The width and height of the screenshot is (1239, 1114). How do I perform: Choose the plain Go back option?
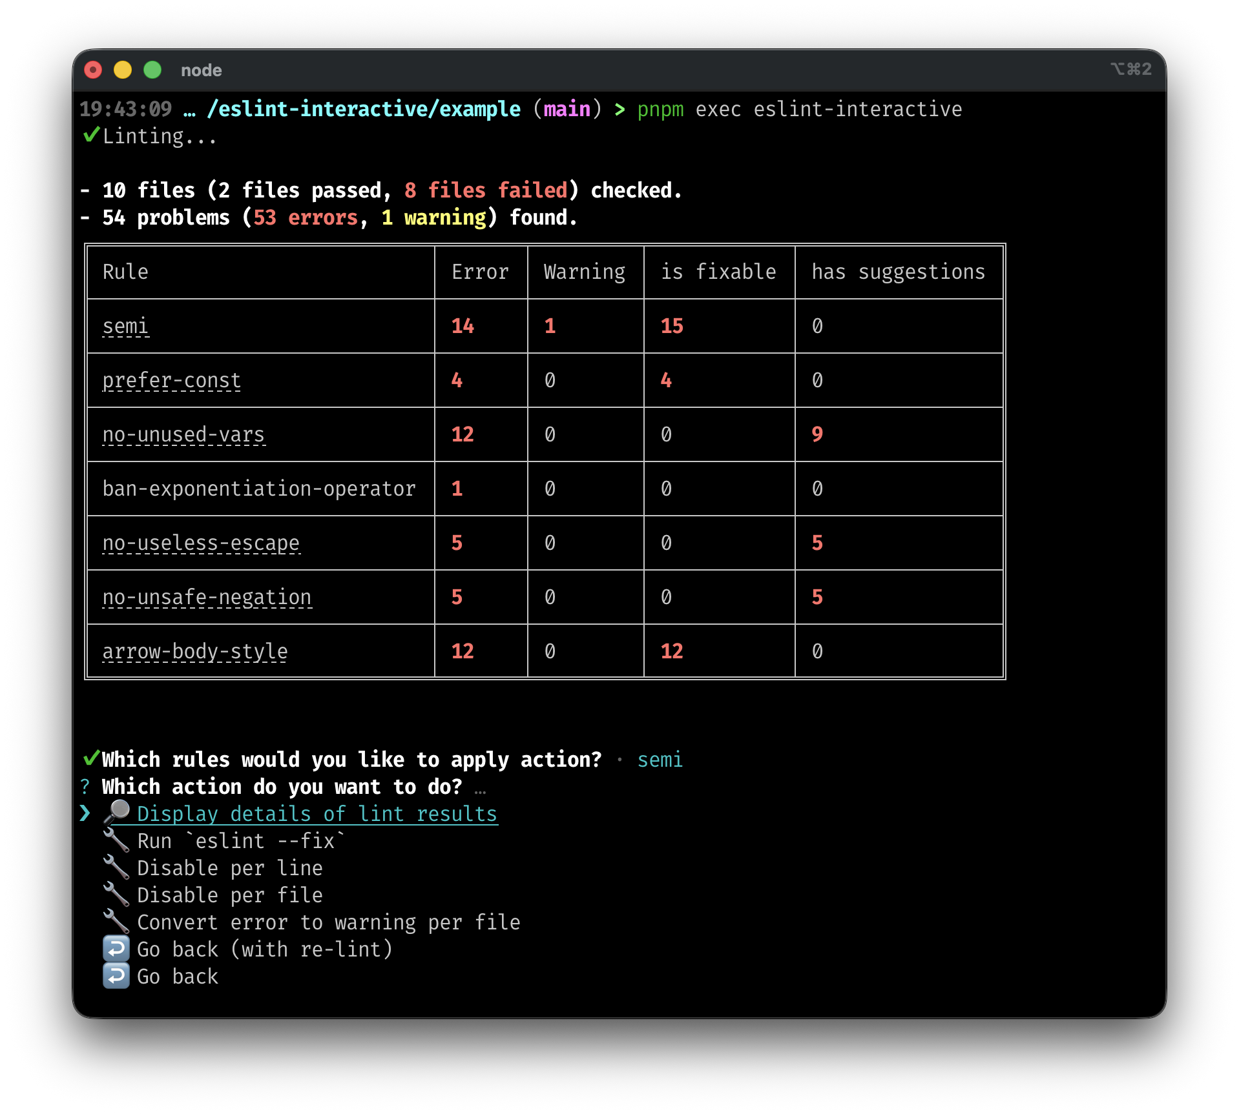178,977
